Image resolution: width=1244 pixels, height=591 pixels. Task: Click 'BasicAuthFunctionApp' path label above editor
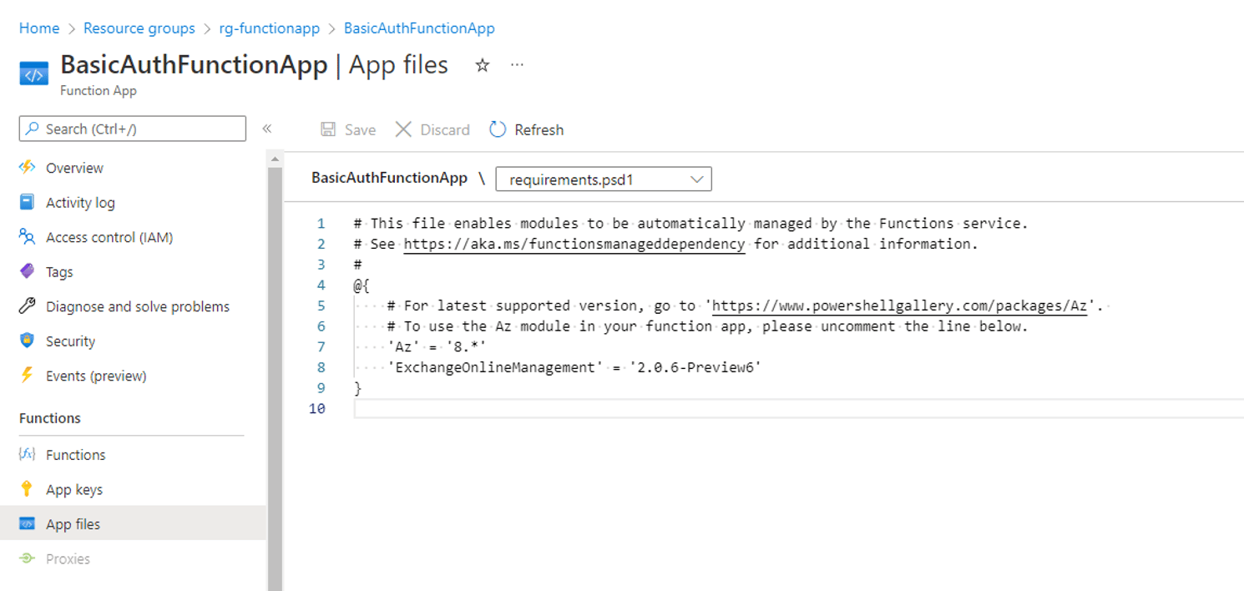389,178
